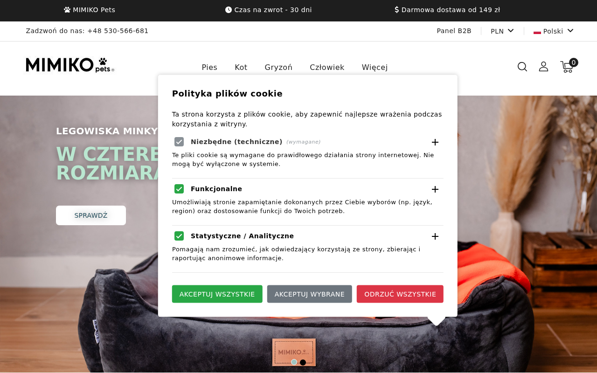Open the Gryzoń menu

278,67
